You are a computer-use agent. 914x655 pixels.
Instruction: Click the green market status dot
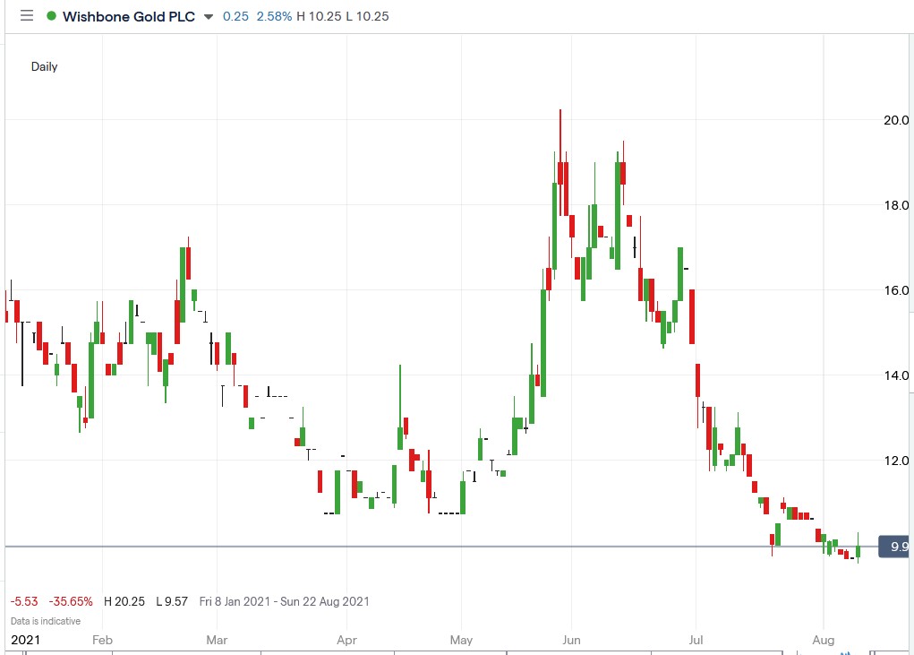[51, 16]
